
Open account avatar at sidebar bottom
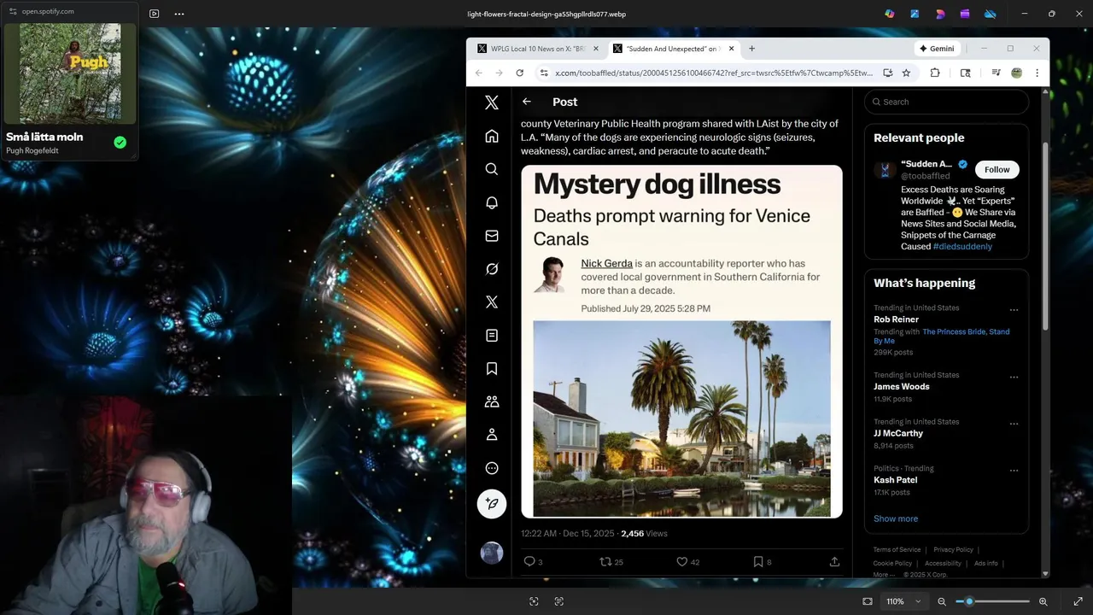click(x=492, y=553)
